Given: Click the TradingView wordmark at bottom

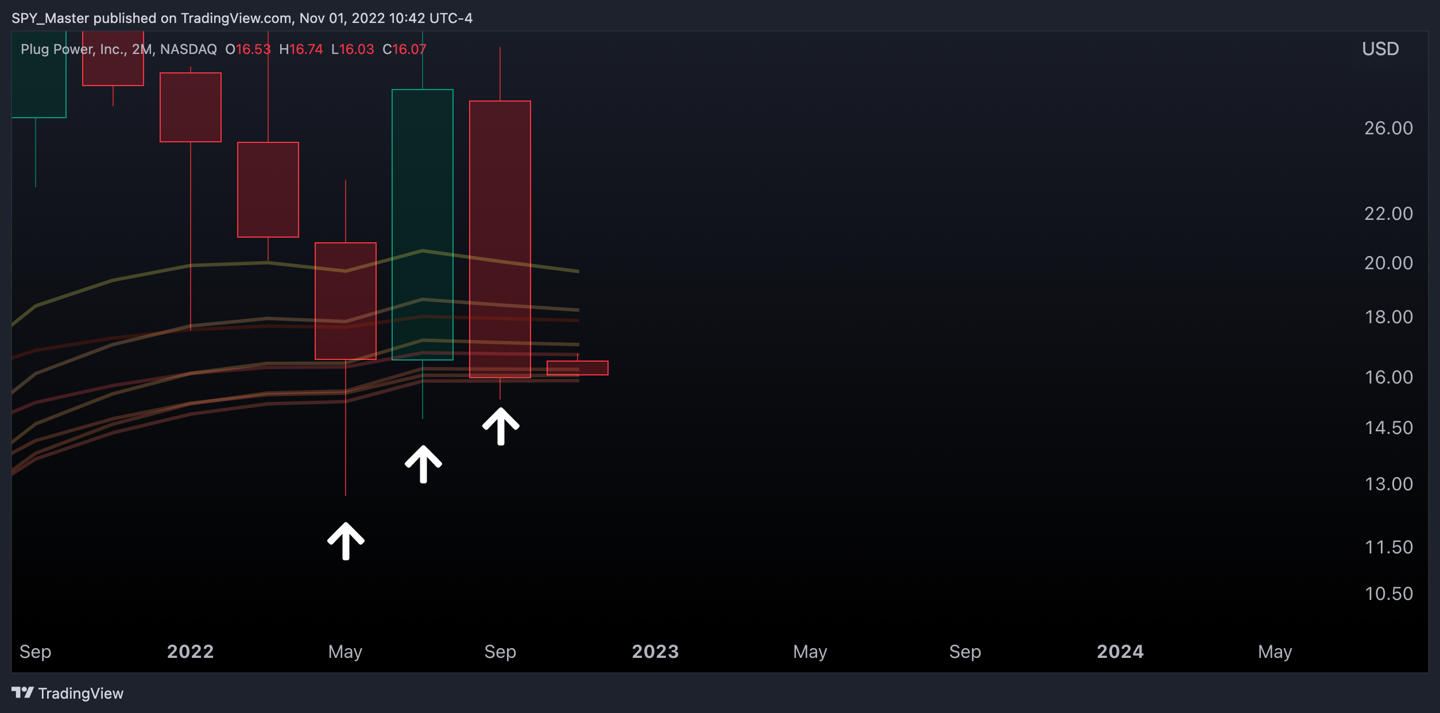Looking at the screenshot, I should tap(81, 693).
